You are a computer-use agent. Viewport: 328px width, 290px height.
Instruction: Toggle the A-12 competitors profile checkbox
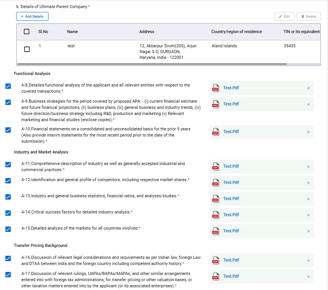pos(8,181)
